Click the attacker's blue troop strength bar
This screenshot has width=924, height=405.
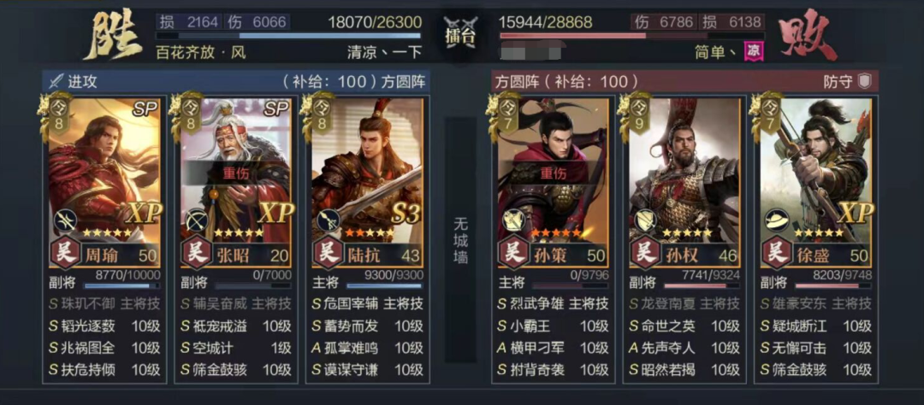[x=289, y=37]
